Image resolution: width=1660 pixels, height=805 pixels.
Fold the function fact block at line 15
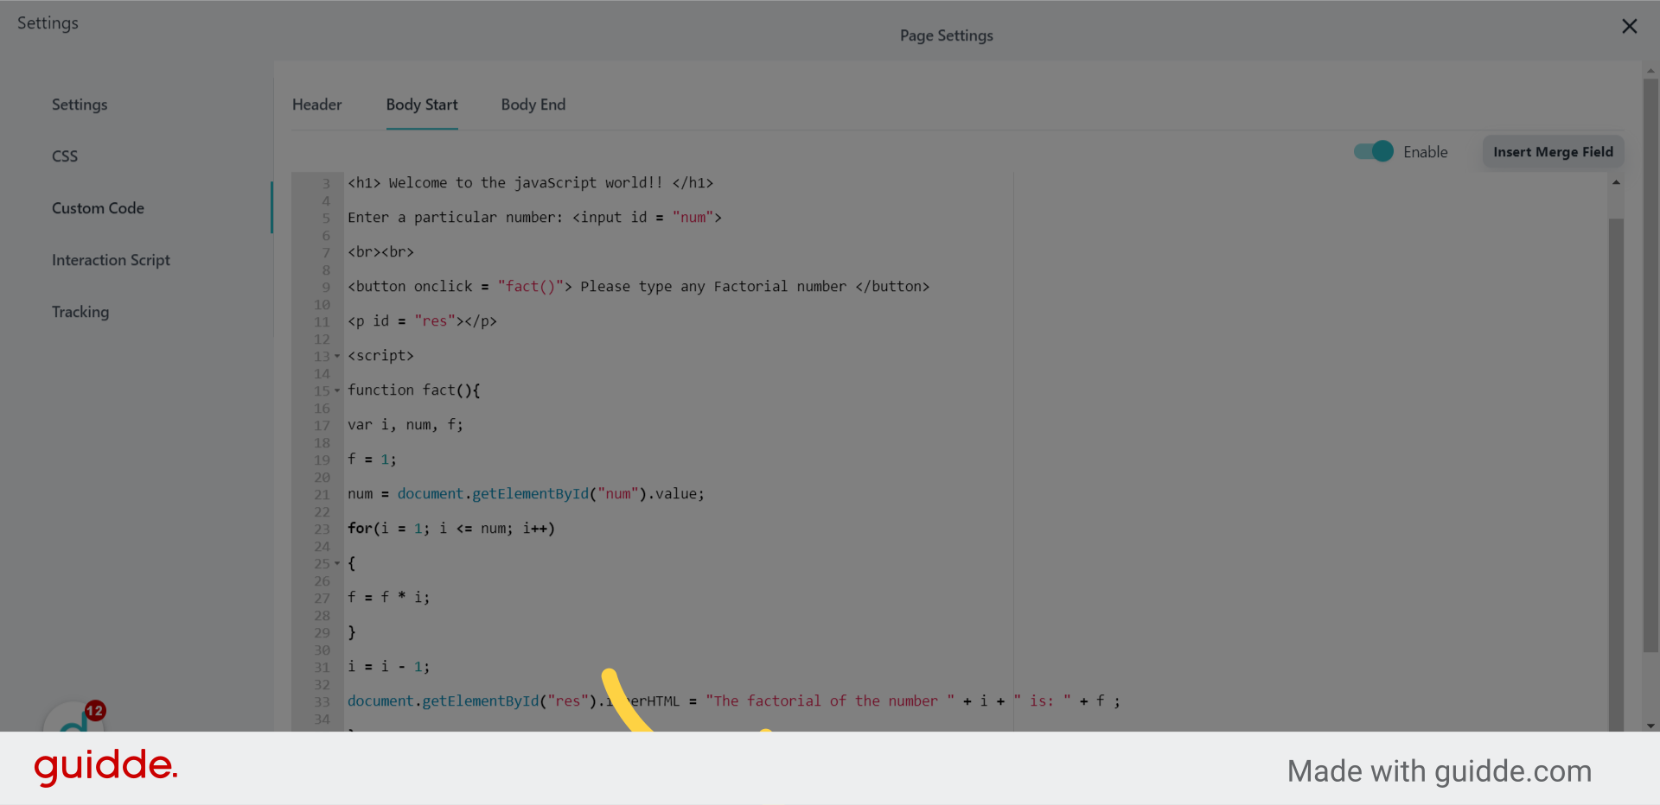337,390
